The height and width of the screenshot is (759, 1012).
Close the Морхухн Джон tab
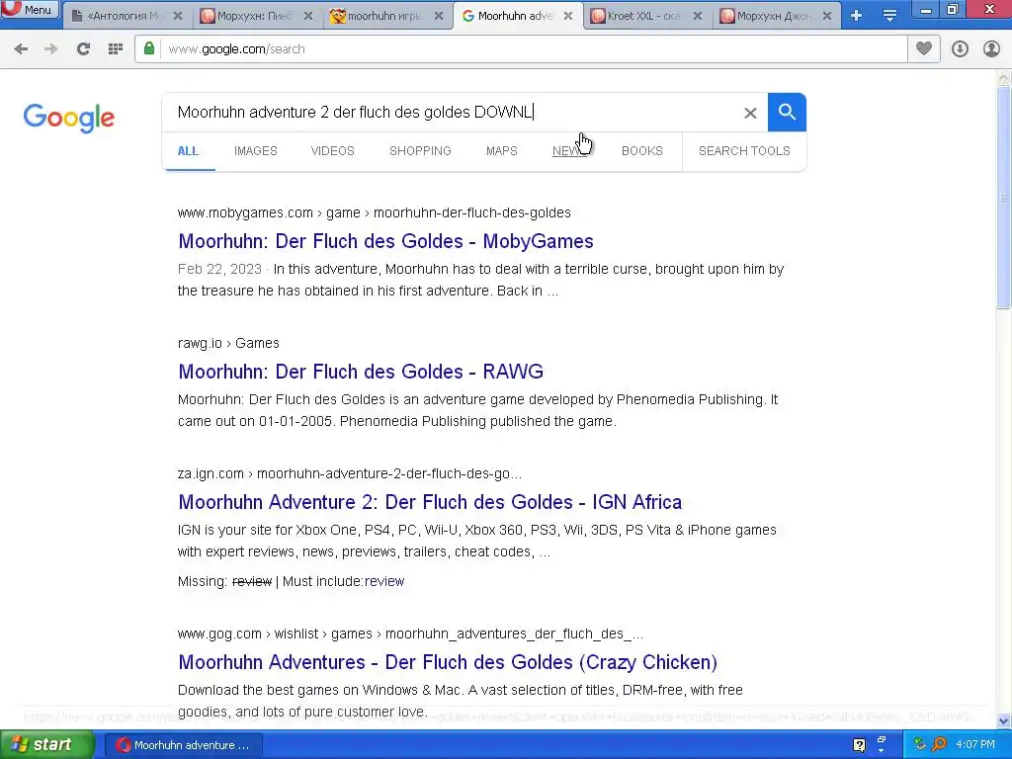[827, 16]
